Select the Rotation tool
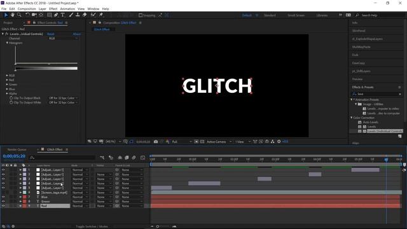Screen dimensions: 407x229 pos(27,15)
